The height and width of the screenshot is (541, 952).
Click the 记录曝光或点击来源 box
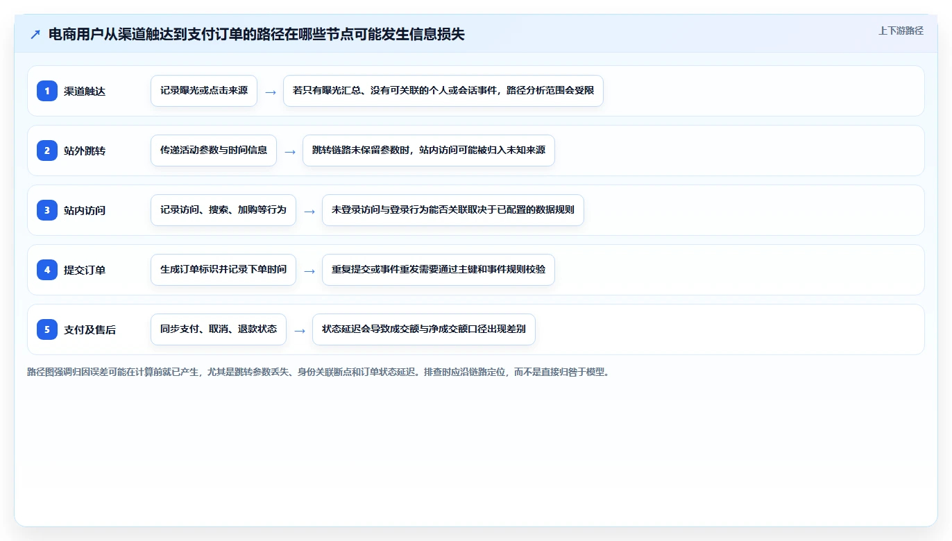tap(204, 91)
